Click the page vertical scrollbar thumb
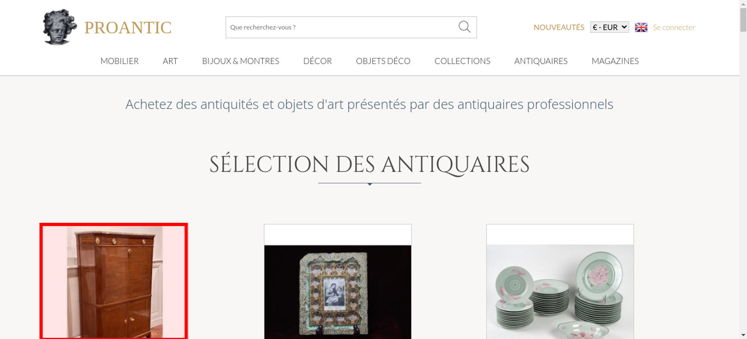747x339 pixels. click(743, 19)
